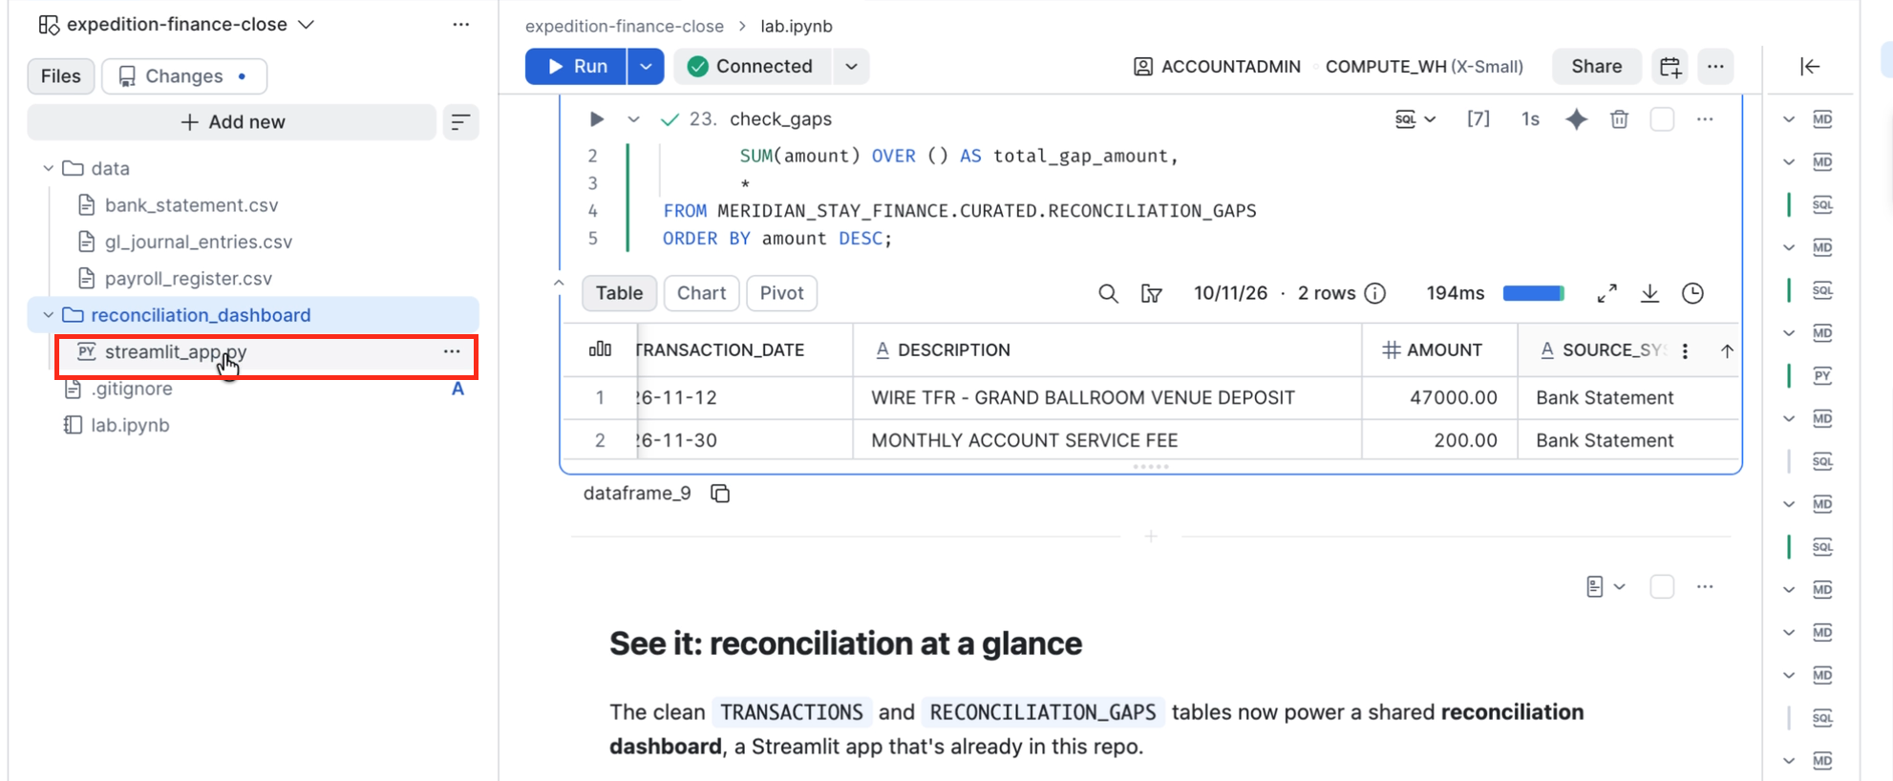Open the SQL cell language dropdown
This screenshot has height=781, width=1893.
pyautogui.click(x=1415, y=119)
